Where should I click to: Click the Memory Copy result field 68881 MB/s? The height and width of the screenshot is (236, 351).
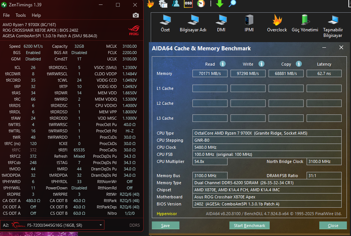(x=286, y=73)
